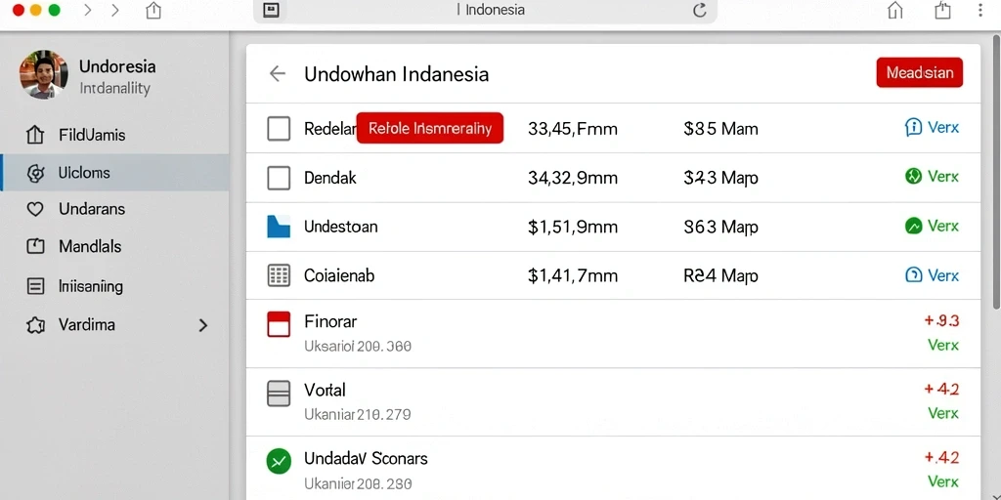Click the Undoresia account name

117,66
